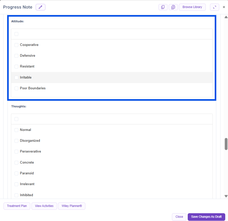
Task: Select the Paranoid thoughts checkbox
Action: click(x=16, y=173)
